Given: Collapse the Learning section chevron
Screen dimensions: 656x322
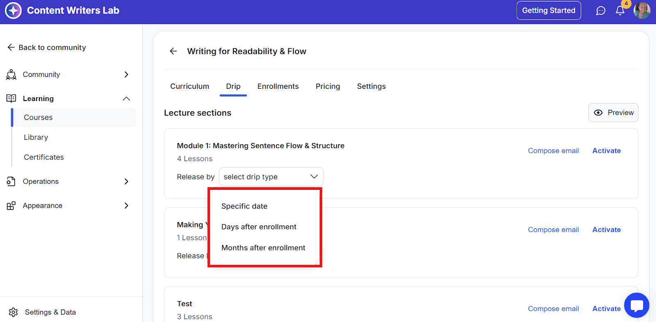Looking at the screenshot, I should 126,99.
